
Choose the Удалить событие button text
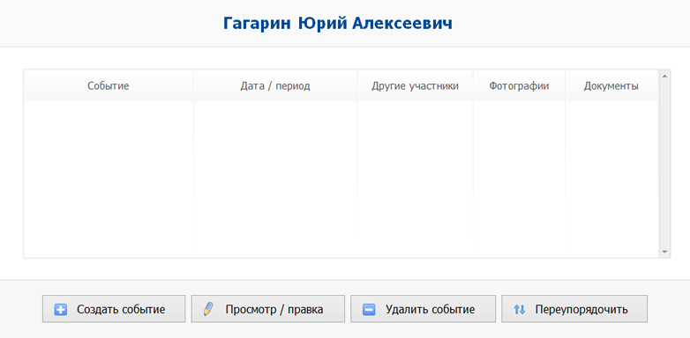click(x=431, y=310)
